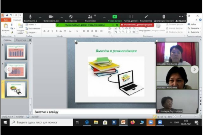Image resolution: width=203 pixels, height=135 pixels.
Task: Open the More options ellipsis in Zoom
Action: click(181, 18)
